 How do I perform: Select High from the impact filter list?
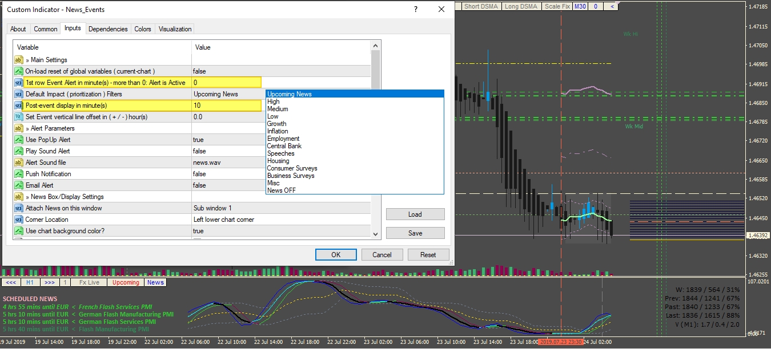coord(274,102)
